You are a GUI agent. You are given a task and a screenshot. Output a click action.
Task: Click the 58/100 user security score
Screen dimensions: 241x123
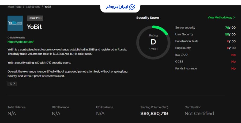tap(230, 34)
